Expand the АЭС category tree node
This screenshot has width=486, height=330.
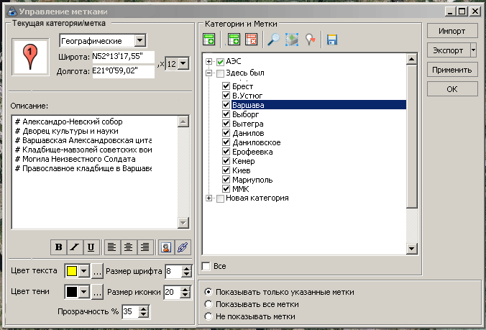[209, 62]
